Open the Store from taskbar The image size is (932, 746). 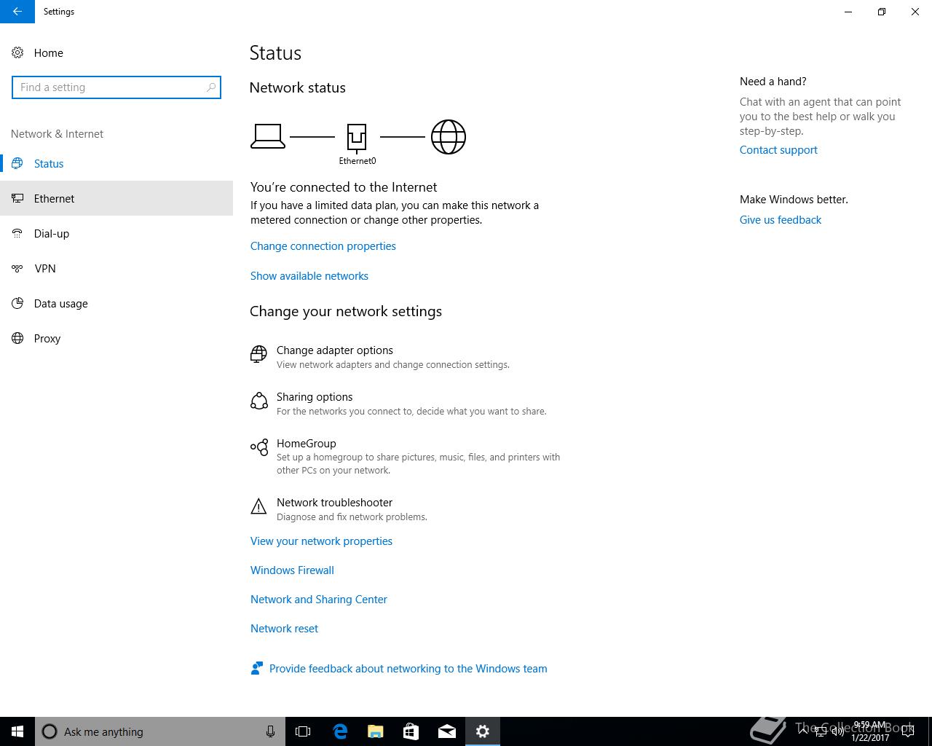411,731
